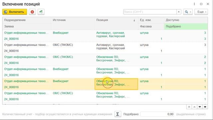Jump to the last row arrow button
213x120 pixels.
(205, 107)
